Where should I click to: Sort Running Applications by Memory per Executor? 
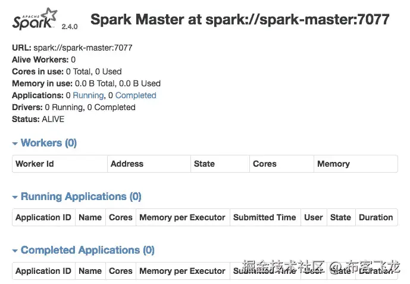coord(183,217)
